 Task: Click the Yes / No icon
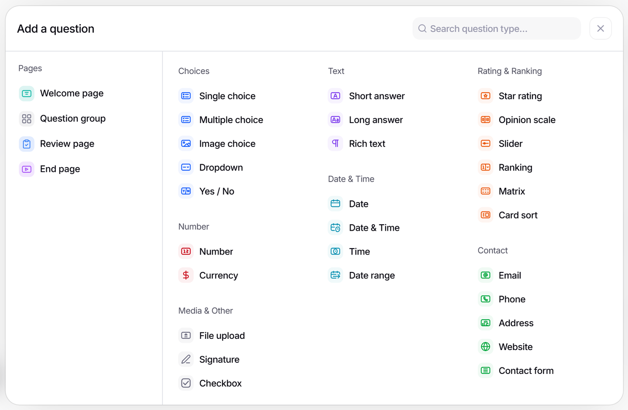[x=186, y=191]
